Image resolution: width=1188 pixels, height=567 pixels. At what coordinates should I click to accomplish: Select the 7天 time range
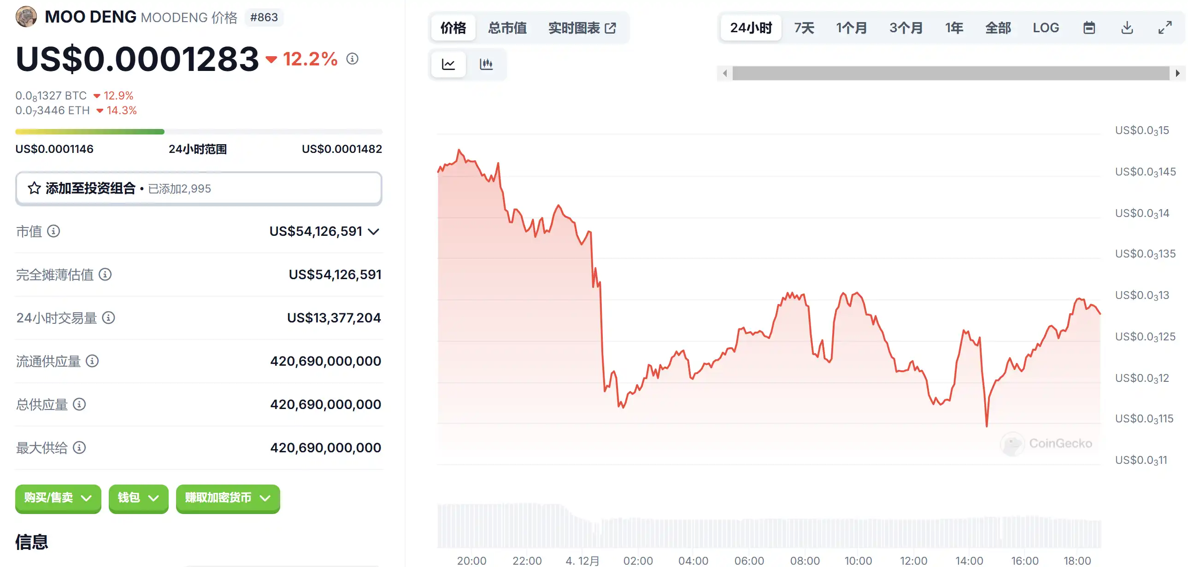pos(804,28)
